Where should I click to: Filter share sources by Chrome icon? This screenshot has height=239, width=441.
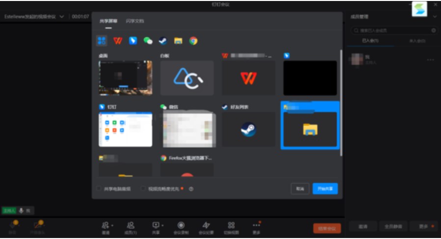(x=193, y=41)
